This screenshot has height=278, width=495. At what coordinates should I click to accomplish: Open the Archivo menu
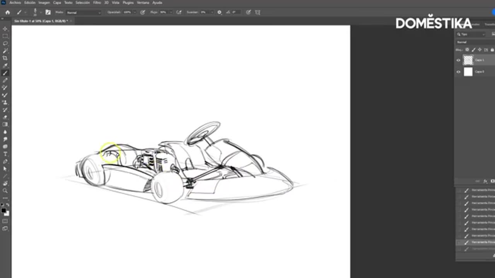15,3
